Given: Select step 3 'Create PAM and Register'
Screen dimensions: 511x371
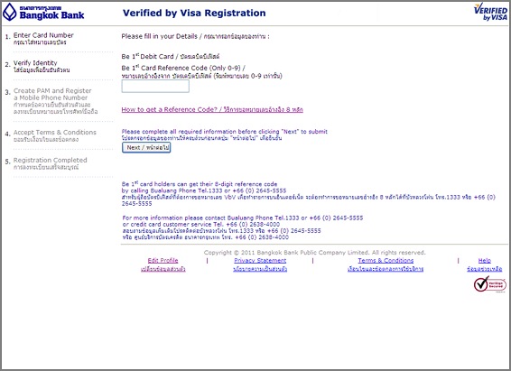Looking at the screenshot, I should 55,101.
